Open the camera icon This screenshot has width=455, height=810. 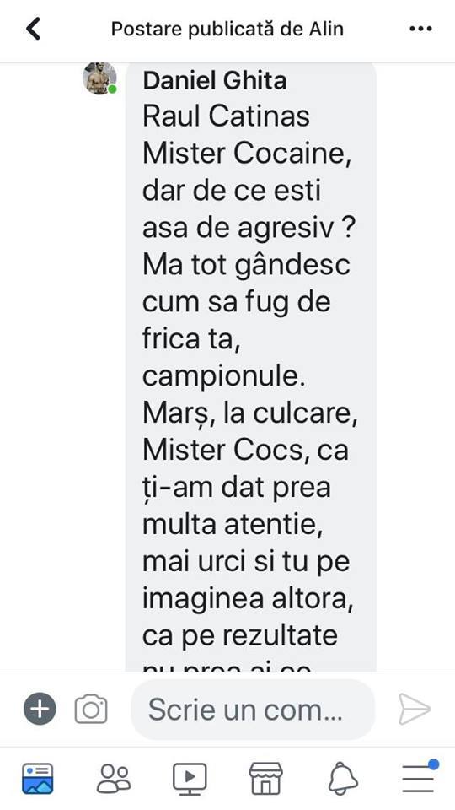click(91, 710)
